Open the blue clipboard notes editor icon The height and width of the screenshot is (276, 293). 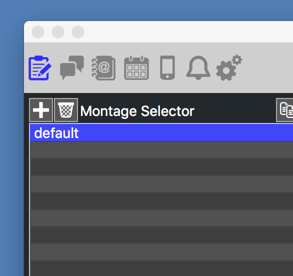coord(40,68)
